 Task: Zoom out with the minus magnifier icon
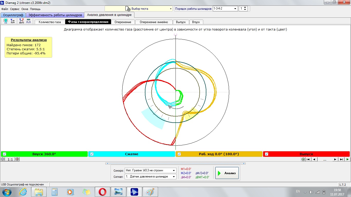coord(3,159)
